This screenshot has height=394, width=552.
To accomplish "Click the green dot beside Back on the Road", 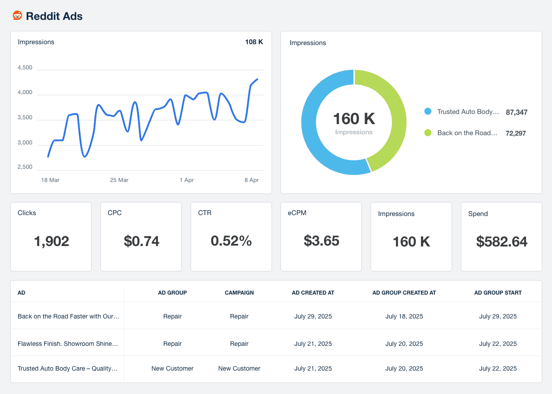I will tap(427, 133).
